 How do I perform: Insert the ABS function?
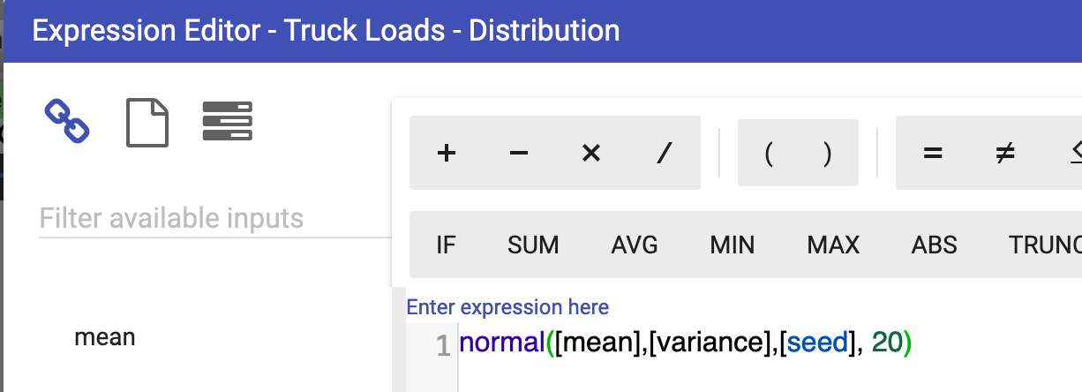(935, 245)
